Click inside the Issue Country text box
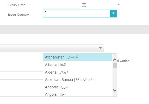149x104 pixels. click(x=77, y=14)
